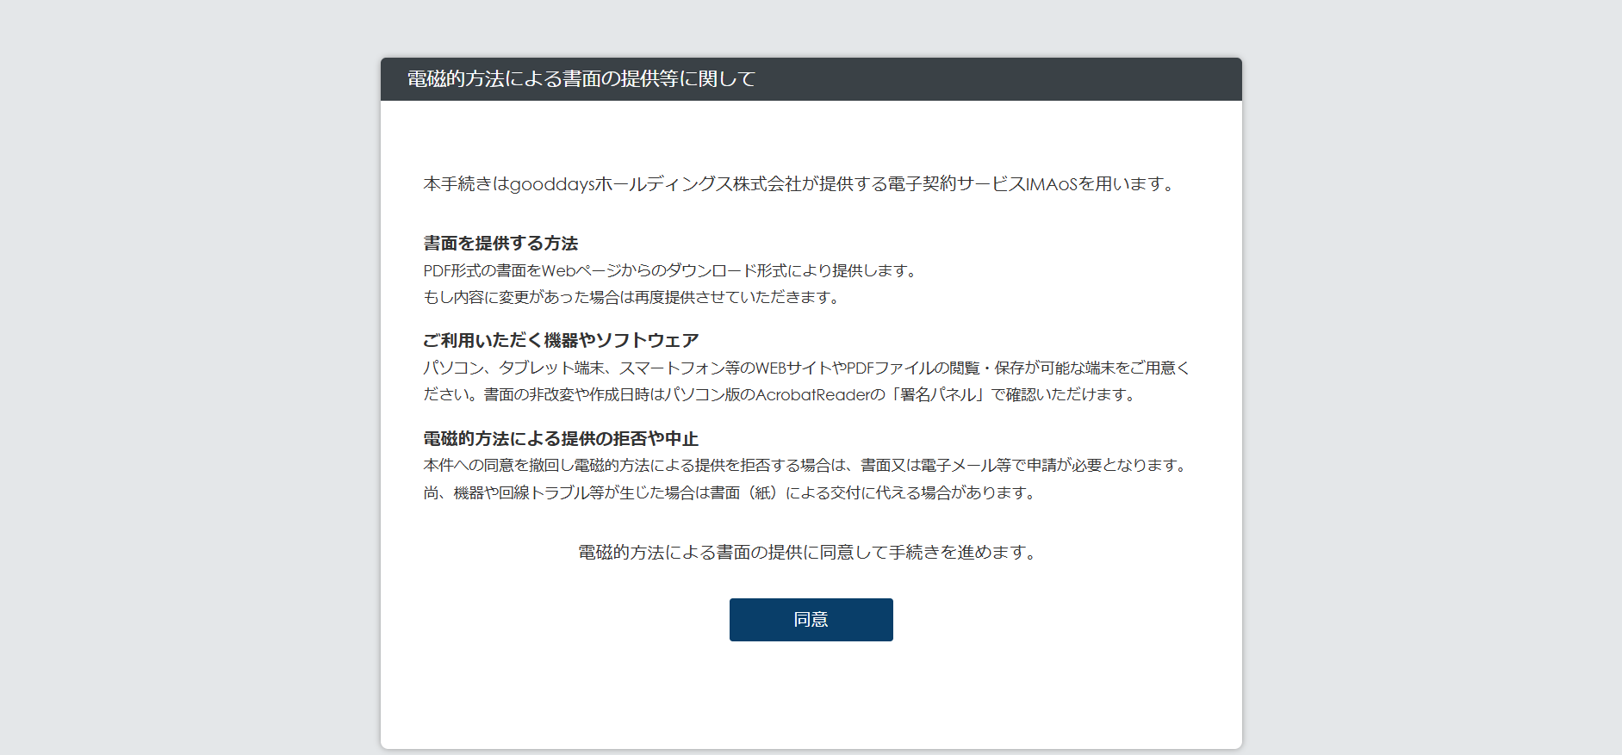This screenshot has width=1622, height=755.
Task: Click the line mentioning AcrobatReaderの「署名パネル」
Action: click(781, 395)
